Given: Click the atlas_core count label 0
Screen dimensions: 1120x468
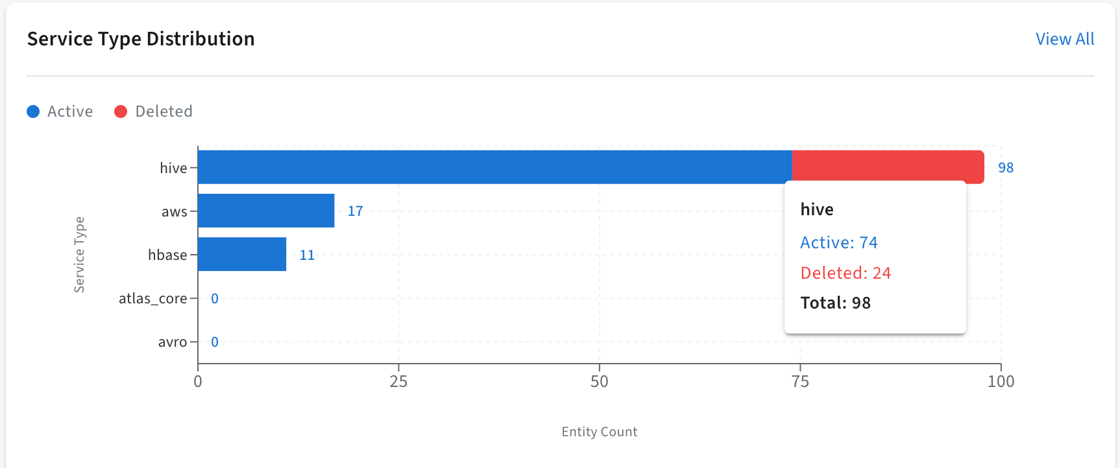Looking at the screenshot, I should (215, 299).
